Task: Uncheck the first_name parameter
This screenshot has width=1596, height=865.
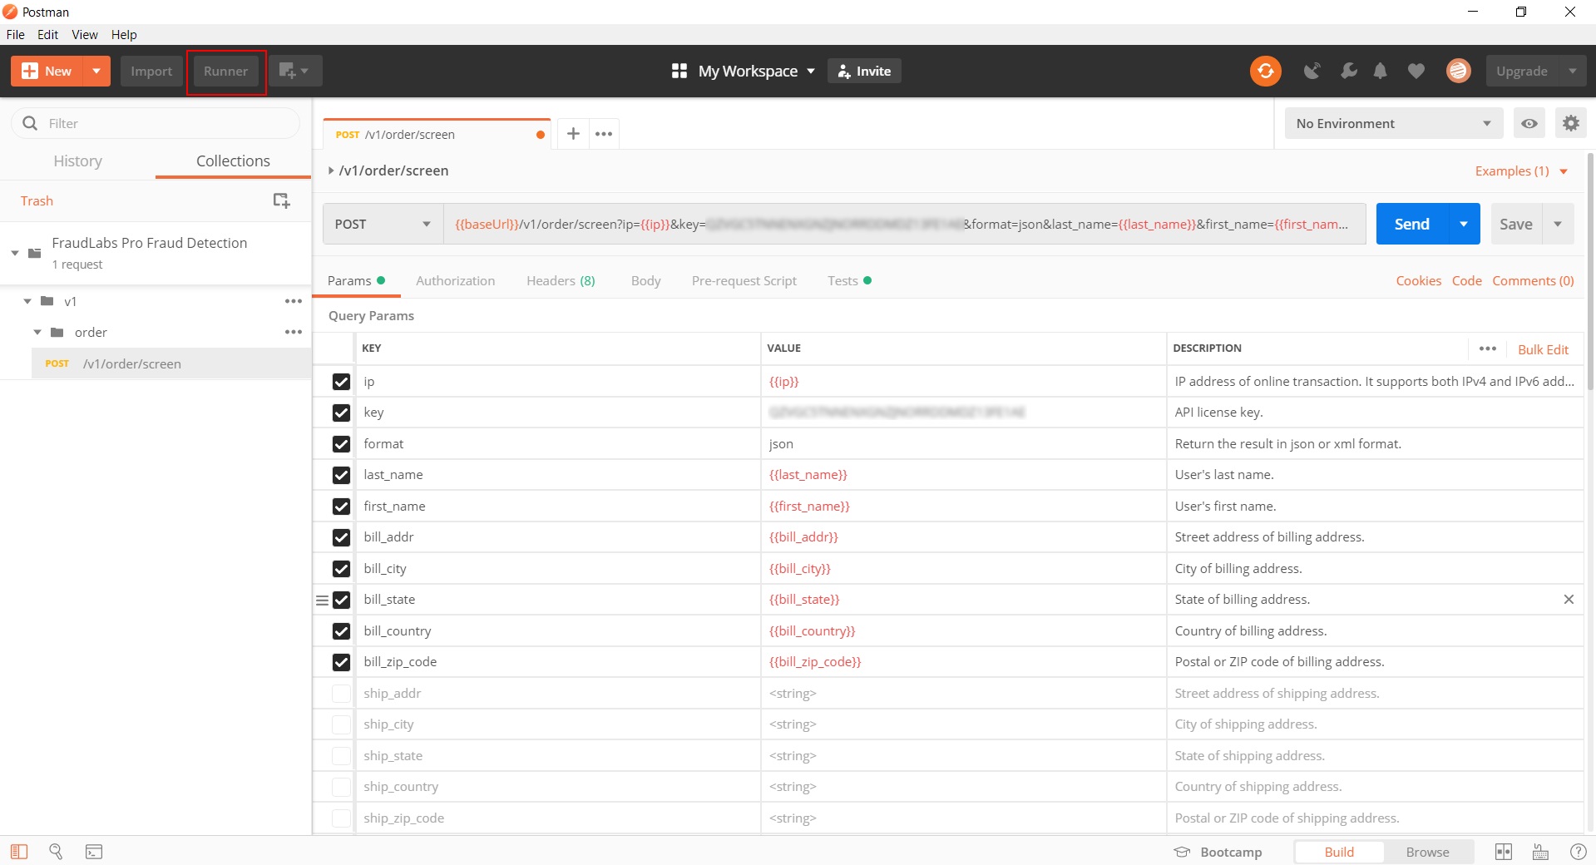Action: tap(341, 507)
